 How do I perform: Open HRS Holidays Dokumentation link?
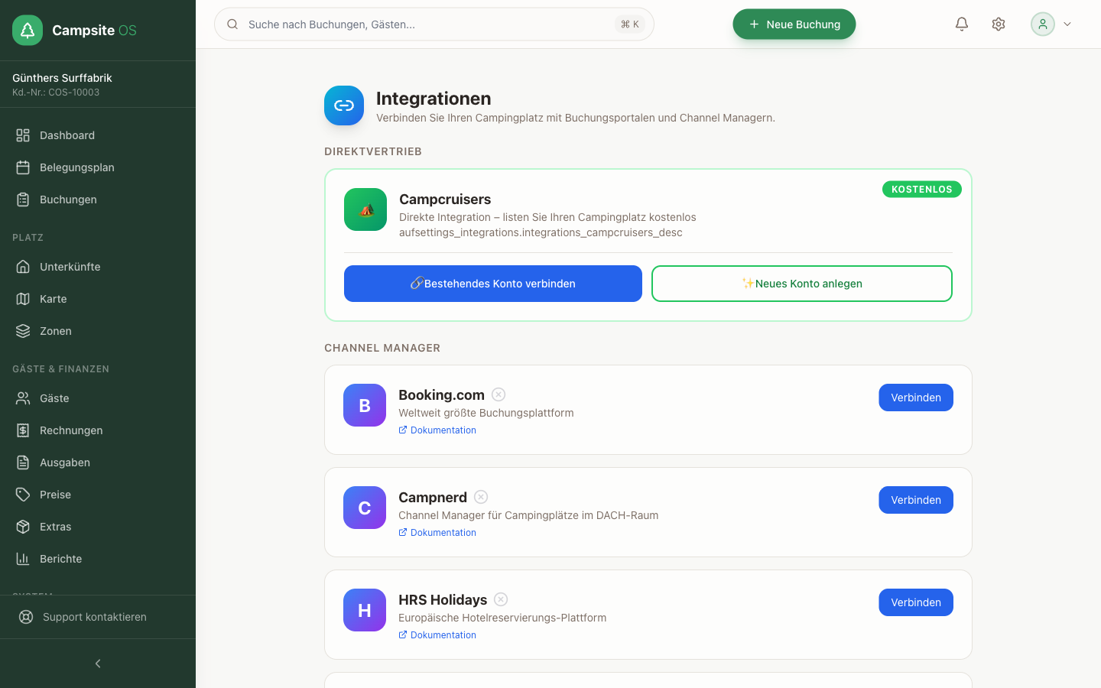[x=437, y=635]
